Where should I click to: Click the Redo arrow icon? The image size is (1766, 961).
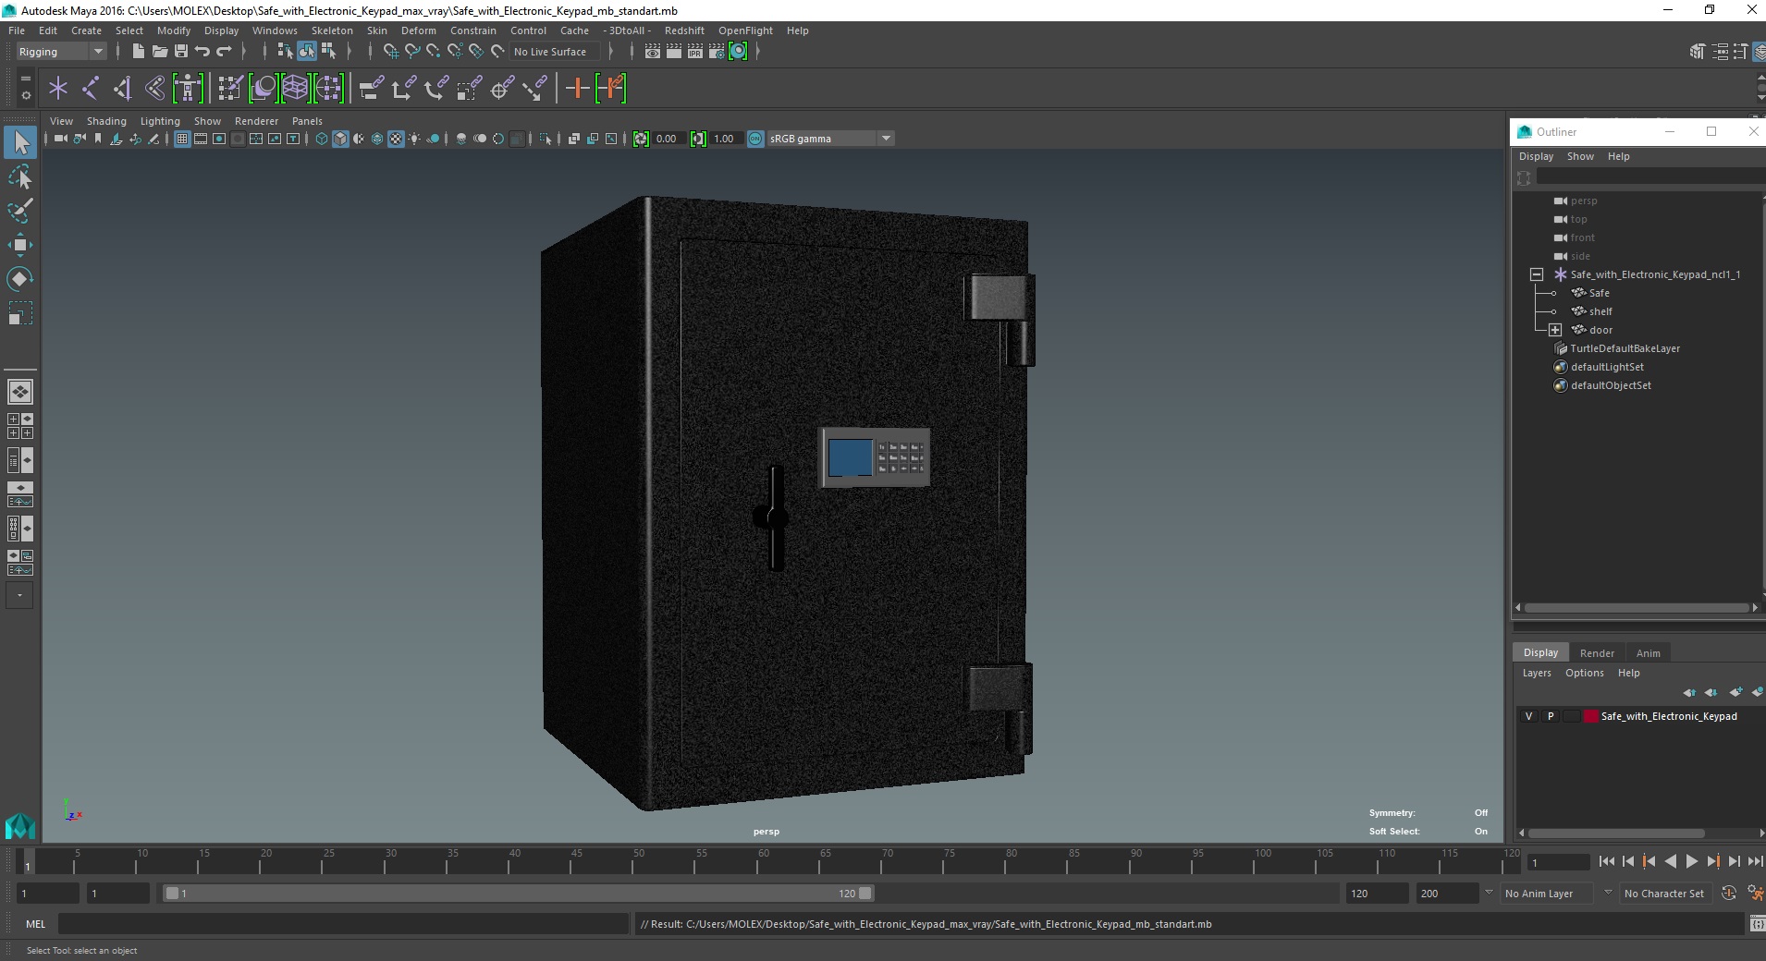point(224,52)
